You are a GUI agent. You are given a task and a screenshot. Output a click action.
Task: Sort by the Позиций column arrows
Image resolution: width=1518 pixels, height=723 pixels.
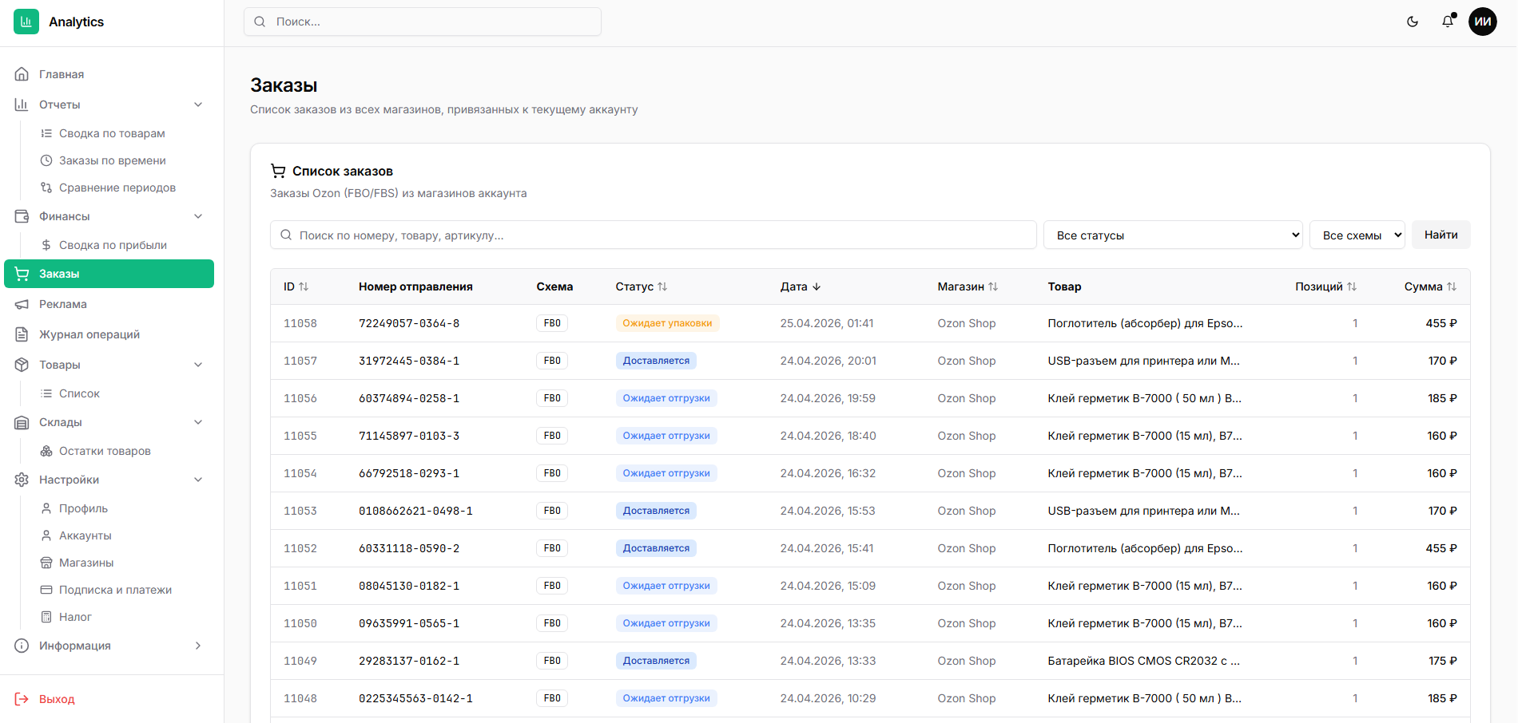coord(1352,286)
